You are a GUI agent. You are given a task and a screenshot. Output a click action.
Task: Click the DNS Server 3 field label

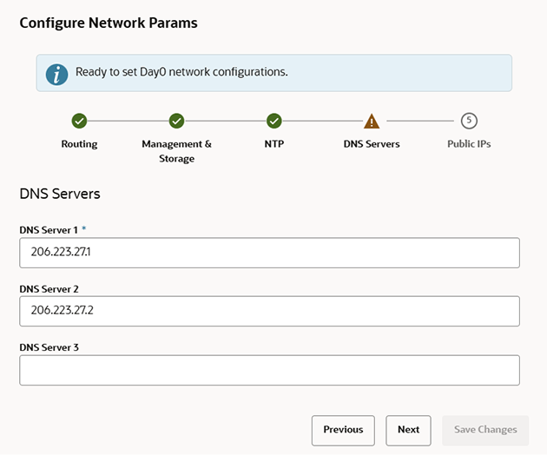(49, 347)
